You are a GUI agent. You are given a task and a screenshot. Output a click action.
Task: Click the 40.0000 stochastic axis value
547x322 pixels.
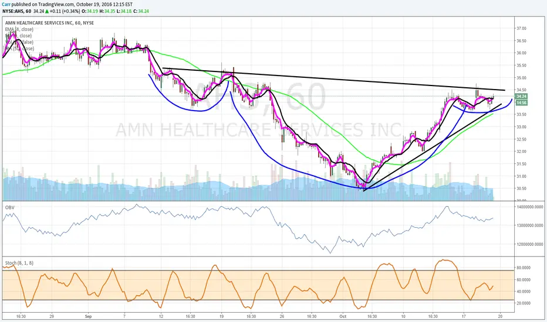pyautogui.click(x=524, y=292)
